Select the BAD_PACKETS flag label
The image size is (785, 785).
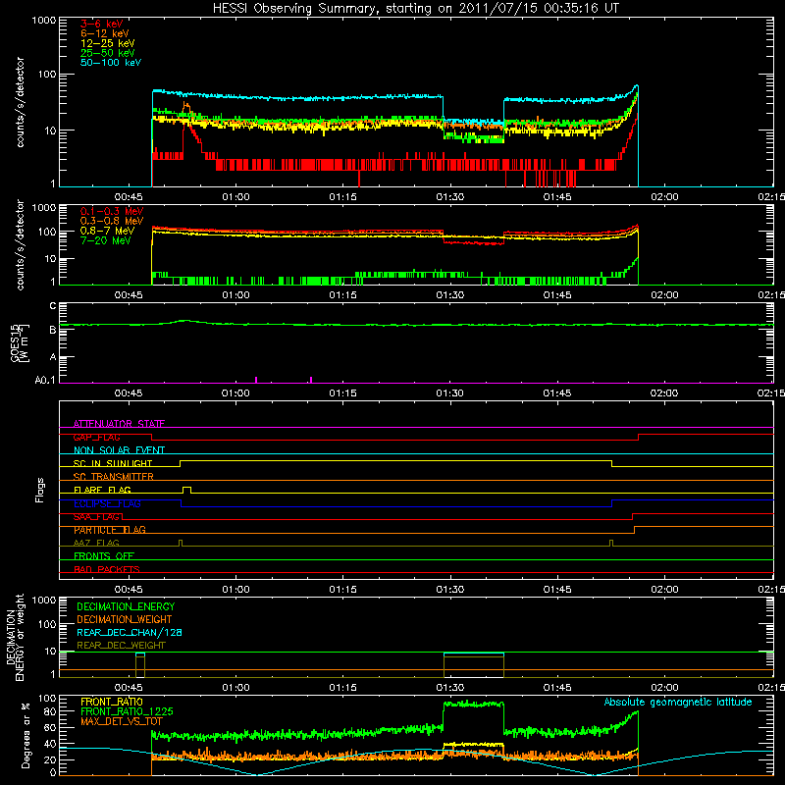click(x=107, y=569)
